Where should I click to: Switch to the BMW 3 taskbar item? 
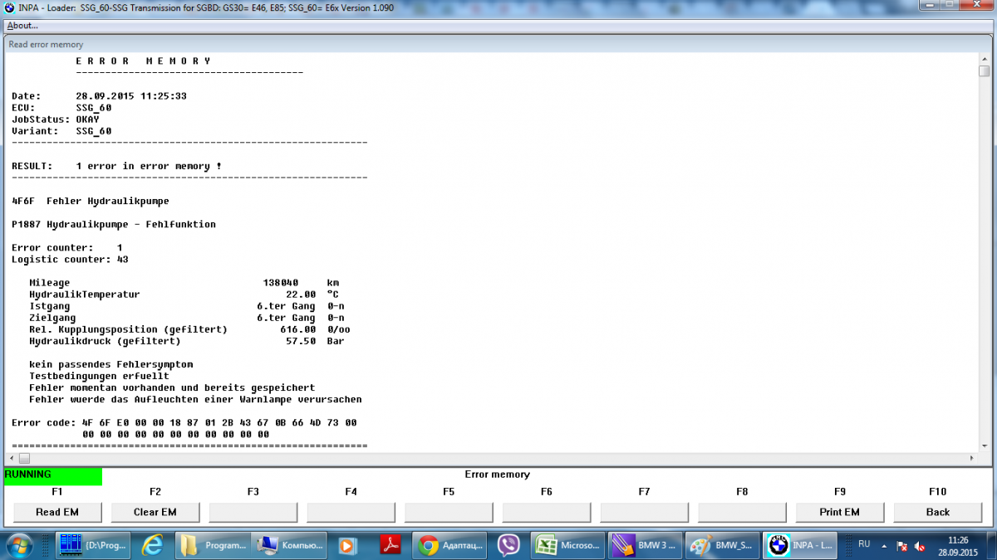pos(646,545)
